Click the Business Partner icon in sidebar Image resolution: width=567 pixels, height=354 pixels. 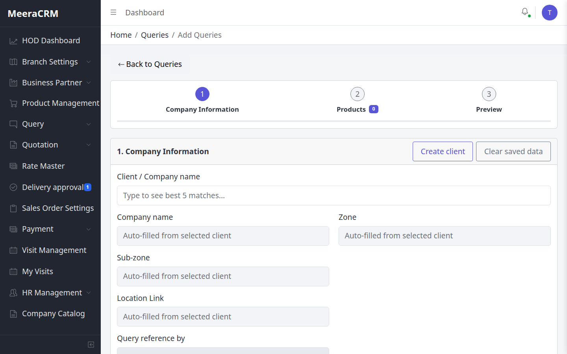click(x=13, y=83)
